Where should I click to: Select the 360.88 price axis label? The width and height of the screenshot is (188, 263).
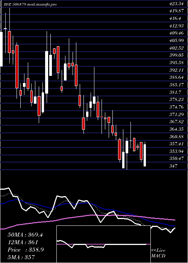tap(176, 137)
